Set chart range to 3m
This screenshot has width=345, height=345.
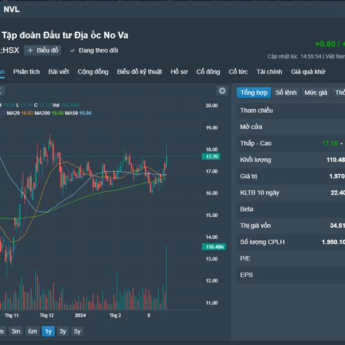[16, 331]
